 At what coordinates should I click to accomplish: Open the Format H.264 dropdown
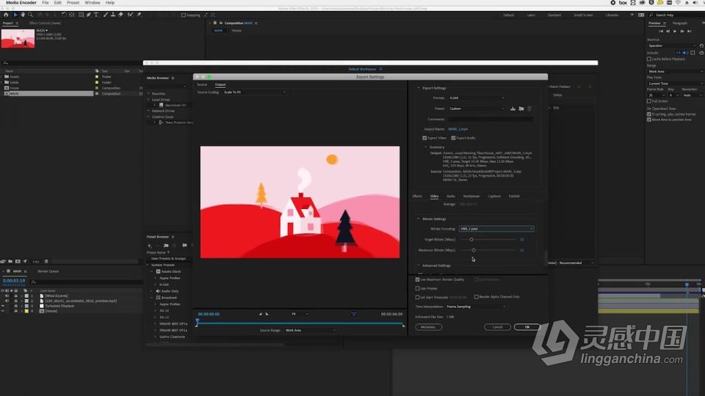pos(476,98)
